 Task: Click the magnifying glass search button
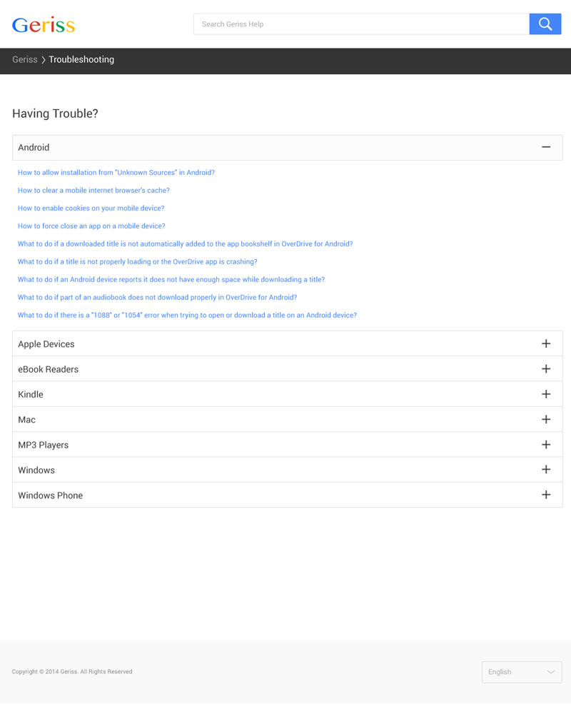pyautogui.click(x=545, y=24)
